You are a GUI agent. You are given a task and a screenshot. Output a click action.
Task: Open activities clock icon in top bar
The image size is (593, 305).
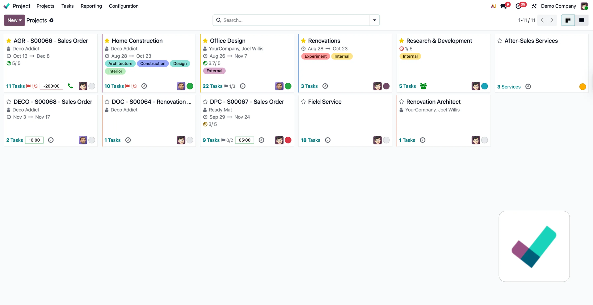pyautogui.click(x=518, y=6)
